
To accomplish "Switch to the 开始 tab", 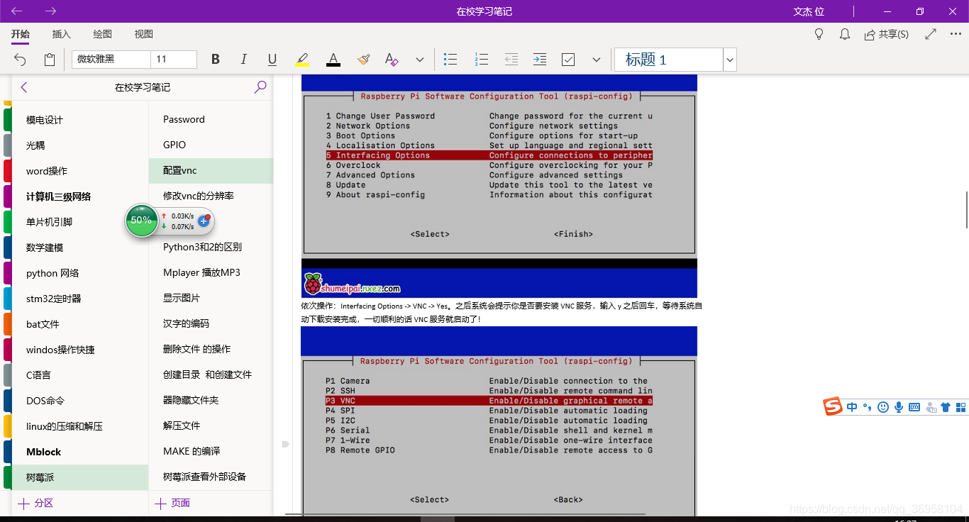I will [x=21, y=34].
